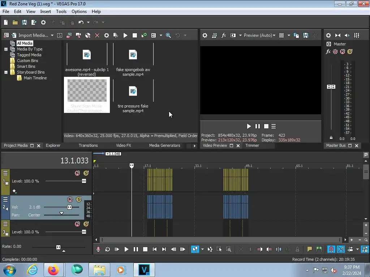Toggle Dim Output in Master Bus
The width and height of the screenshot is (370, 277).
click(347, 35)
